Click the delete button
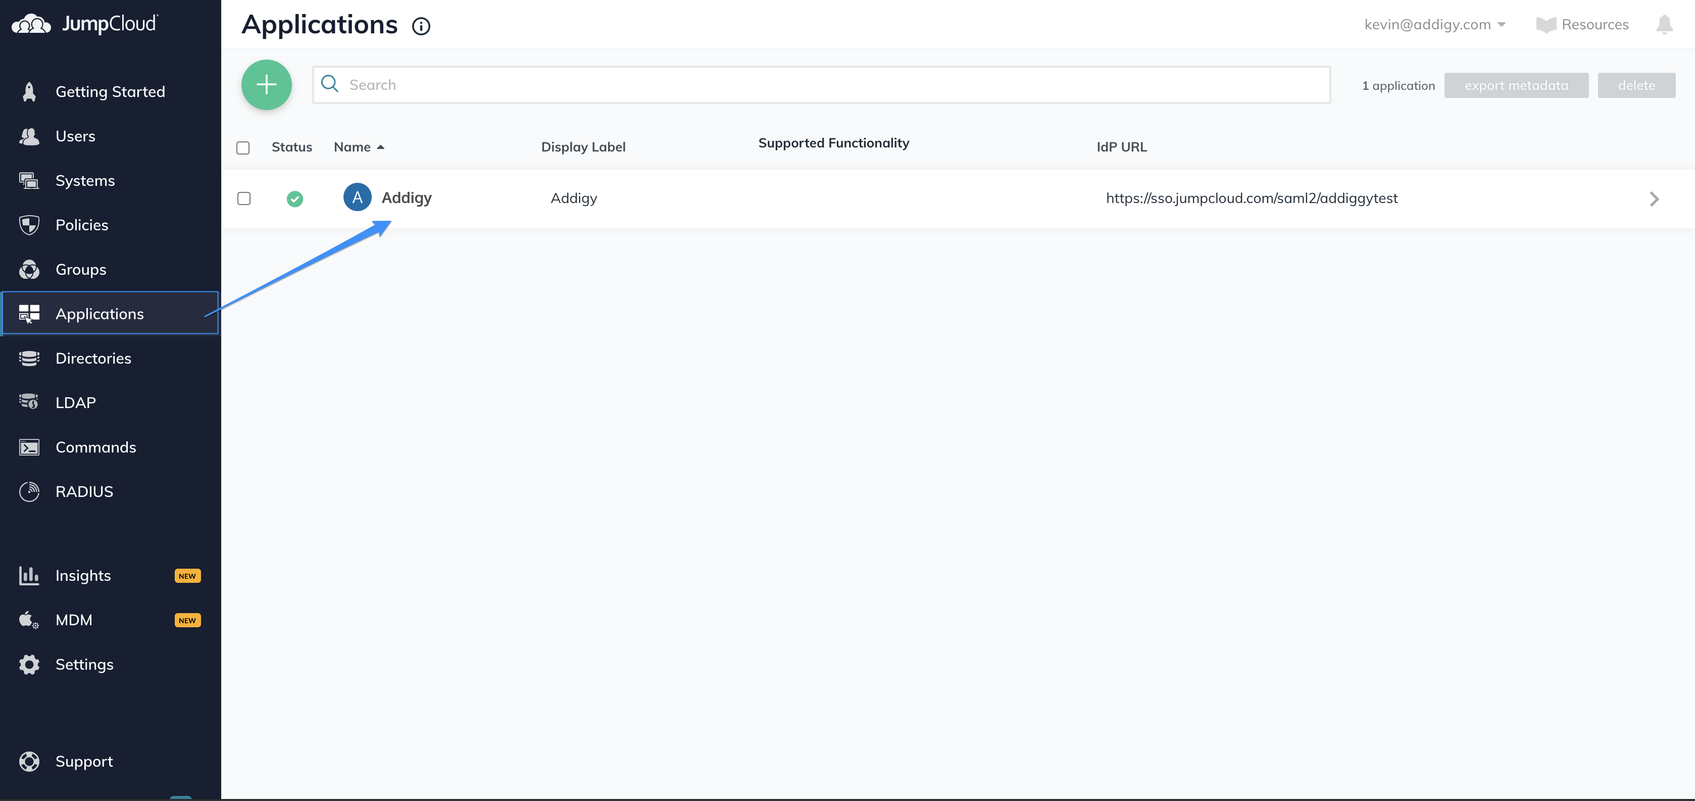This screenshot has width=1695, height=801. 1637,85
